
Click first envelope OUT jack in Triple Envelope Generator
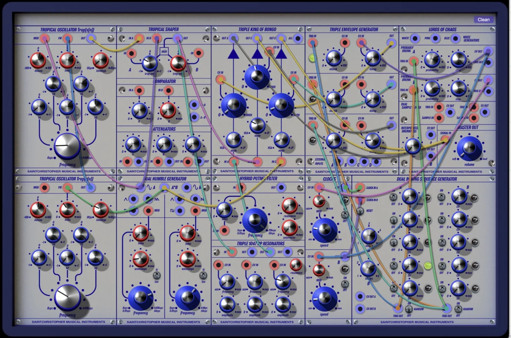tap(391, 43)
